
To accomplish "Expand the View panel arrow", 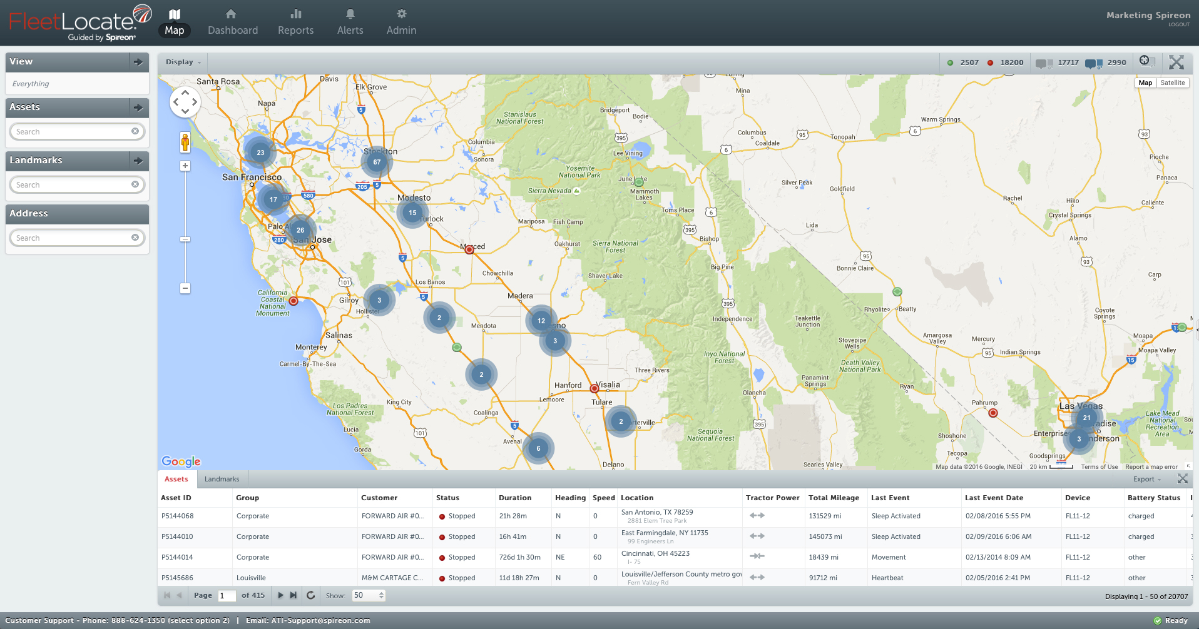I will coord(138,62).
